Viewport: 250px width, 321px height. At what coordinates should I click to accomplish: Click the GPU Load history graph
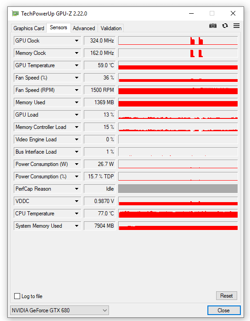[x=178, y=115]
